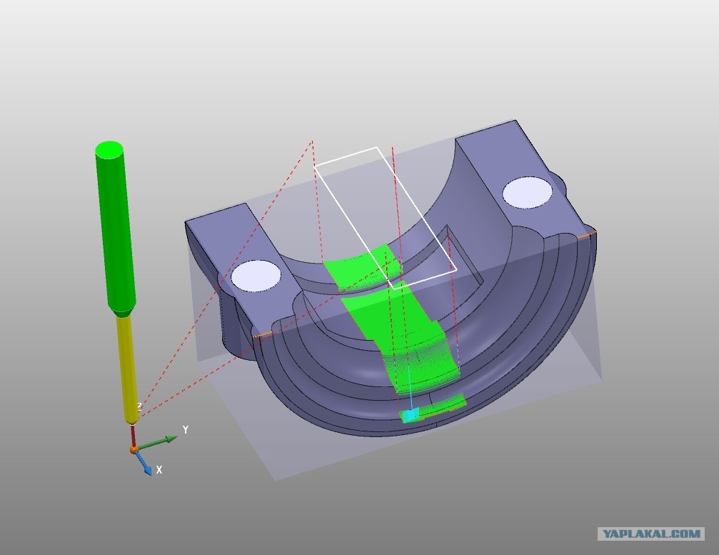Viewport: 719px width, 555px height.
Task: Select the right white bolt hole
Action: 528,193
